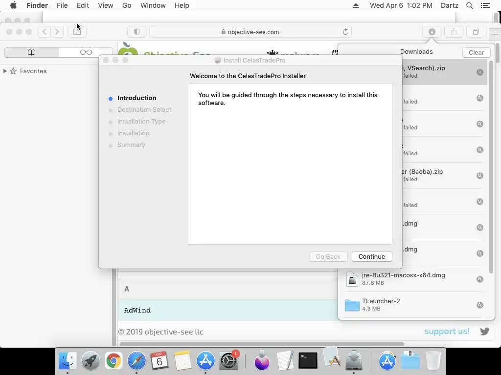This screenshot has height=375, width=501.
Task: Toggle Safari sidebar button
Action: coord(77,32)
